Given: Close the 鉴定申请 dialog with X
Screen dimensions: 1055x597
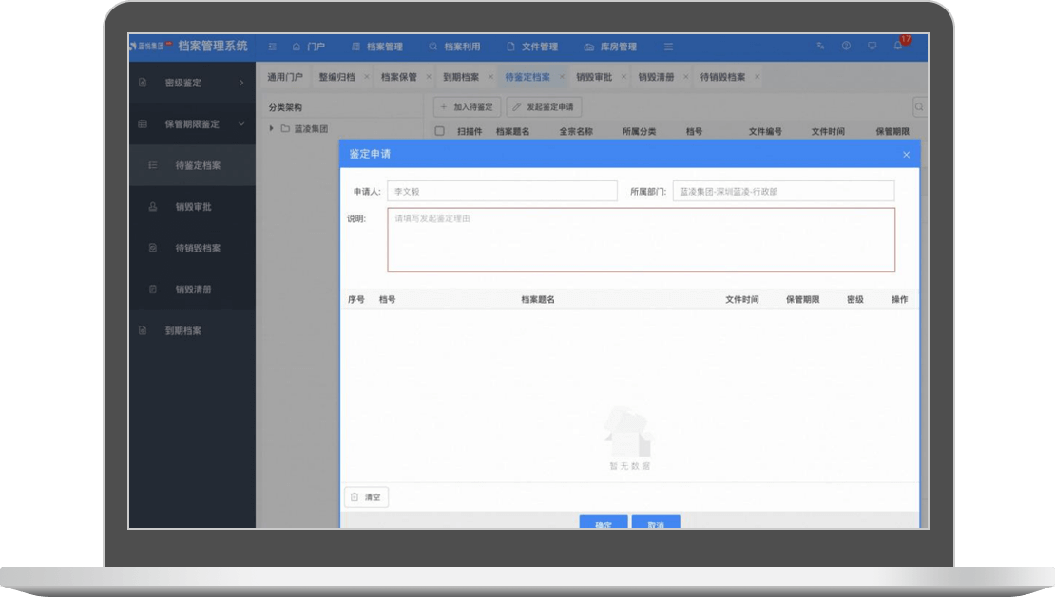Looking at the screenshot, I should [x=906, y=155].
